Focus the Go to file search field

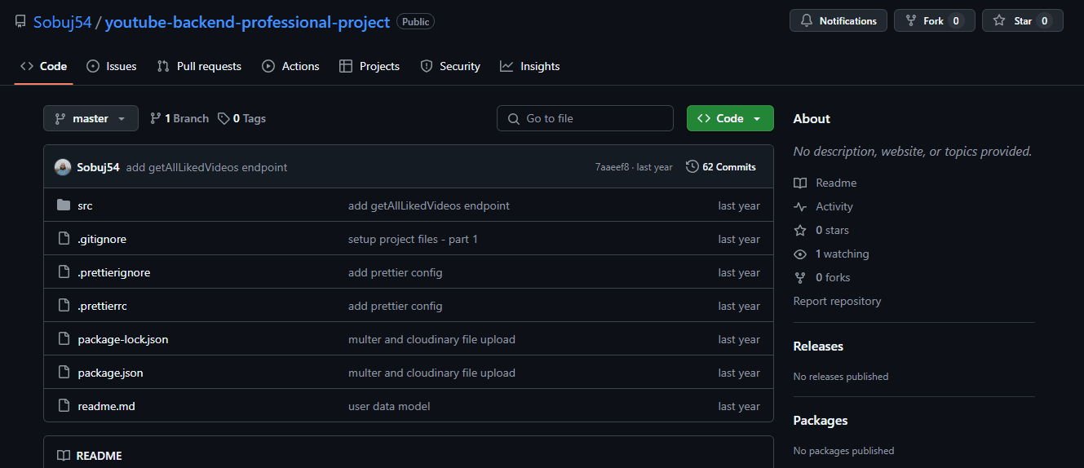(x=585, y=118)
